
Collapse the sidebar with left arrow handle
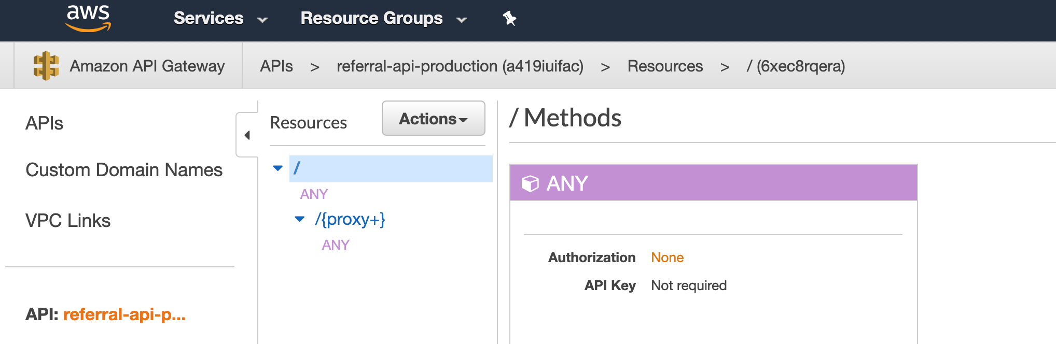click(x=247, y=135)
